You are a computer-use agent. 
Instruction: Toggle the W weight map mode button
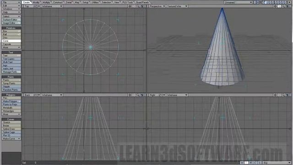(242, 163)
